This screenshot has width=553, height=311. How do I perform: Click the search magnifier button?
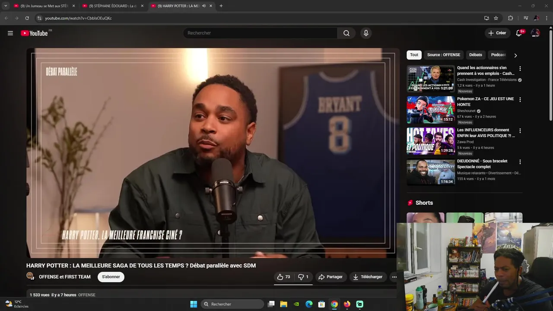(346, 33)
